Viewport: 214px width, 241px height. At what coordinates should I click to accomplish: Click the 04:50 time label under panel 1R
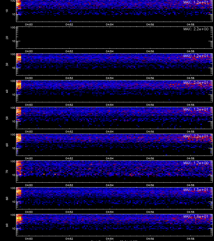click(29, 25)
